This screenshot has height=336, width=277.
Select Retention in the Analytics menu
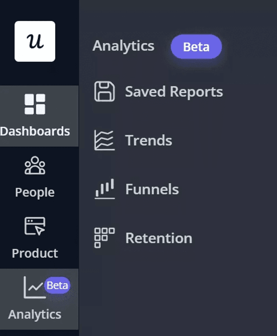point(159,238)
